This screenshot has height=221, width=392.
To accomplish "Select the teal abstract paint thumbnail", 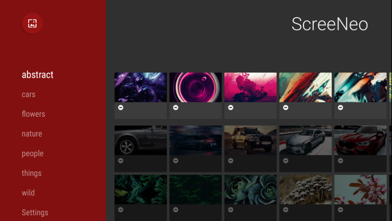I will click(360, 87).
